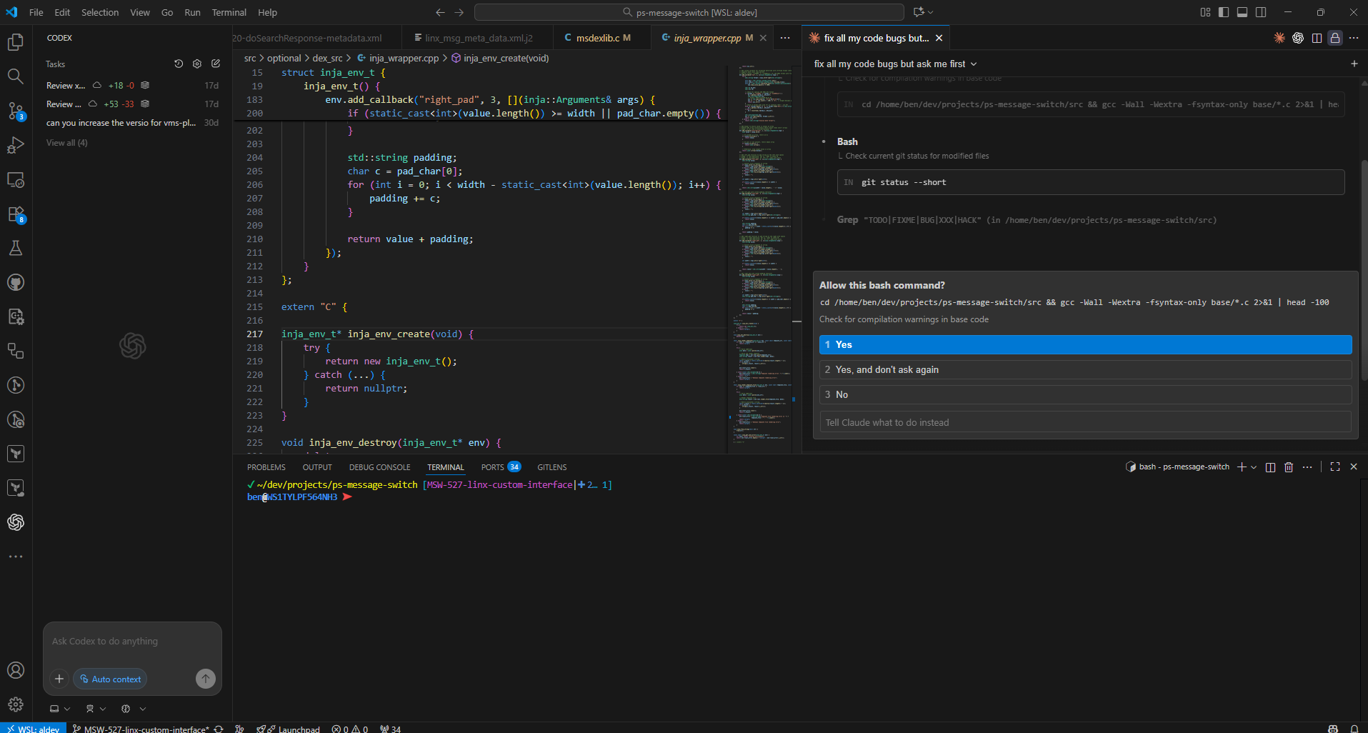Switch to the msdexlib.c tab

[x=601, y=37]
